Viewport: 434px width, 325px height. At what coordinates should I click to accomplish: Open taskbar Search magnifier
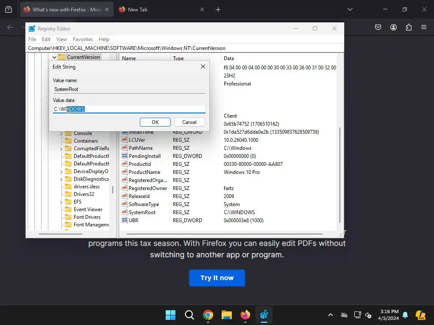point(189,315)
